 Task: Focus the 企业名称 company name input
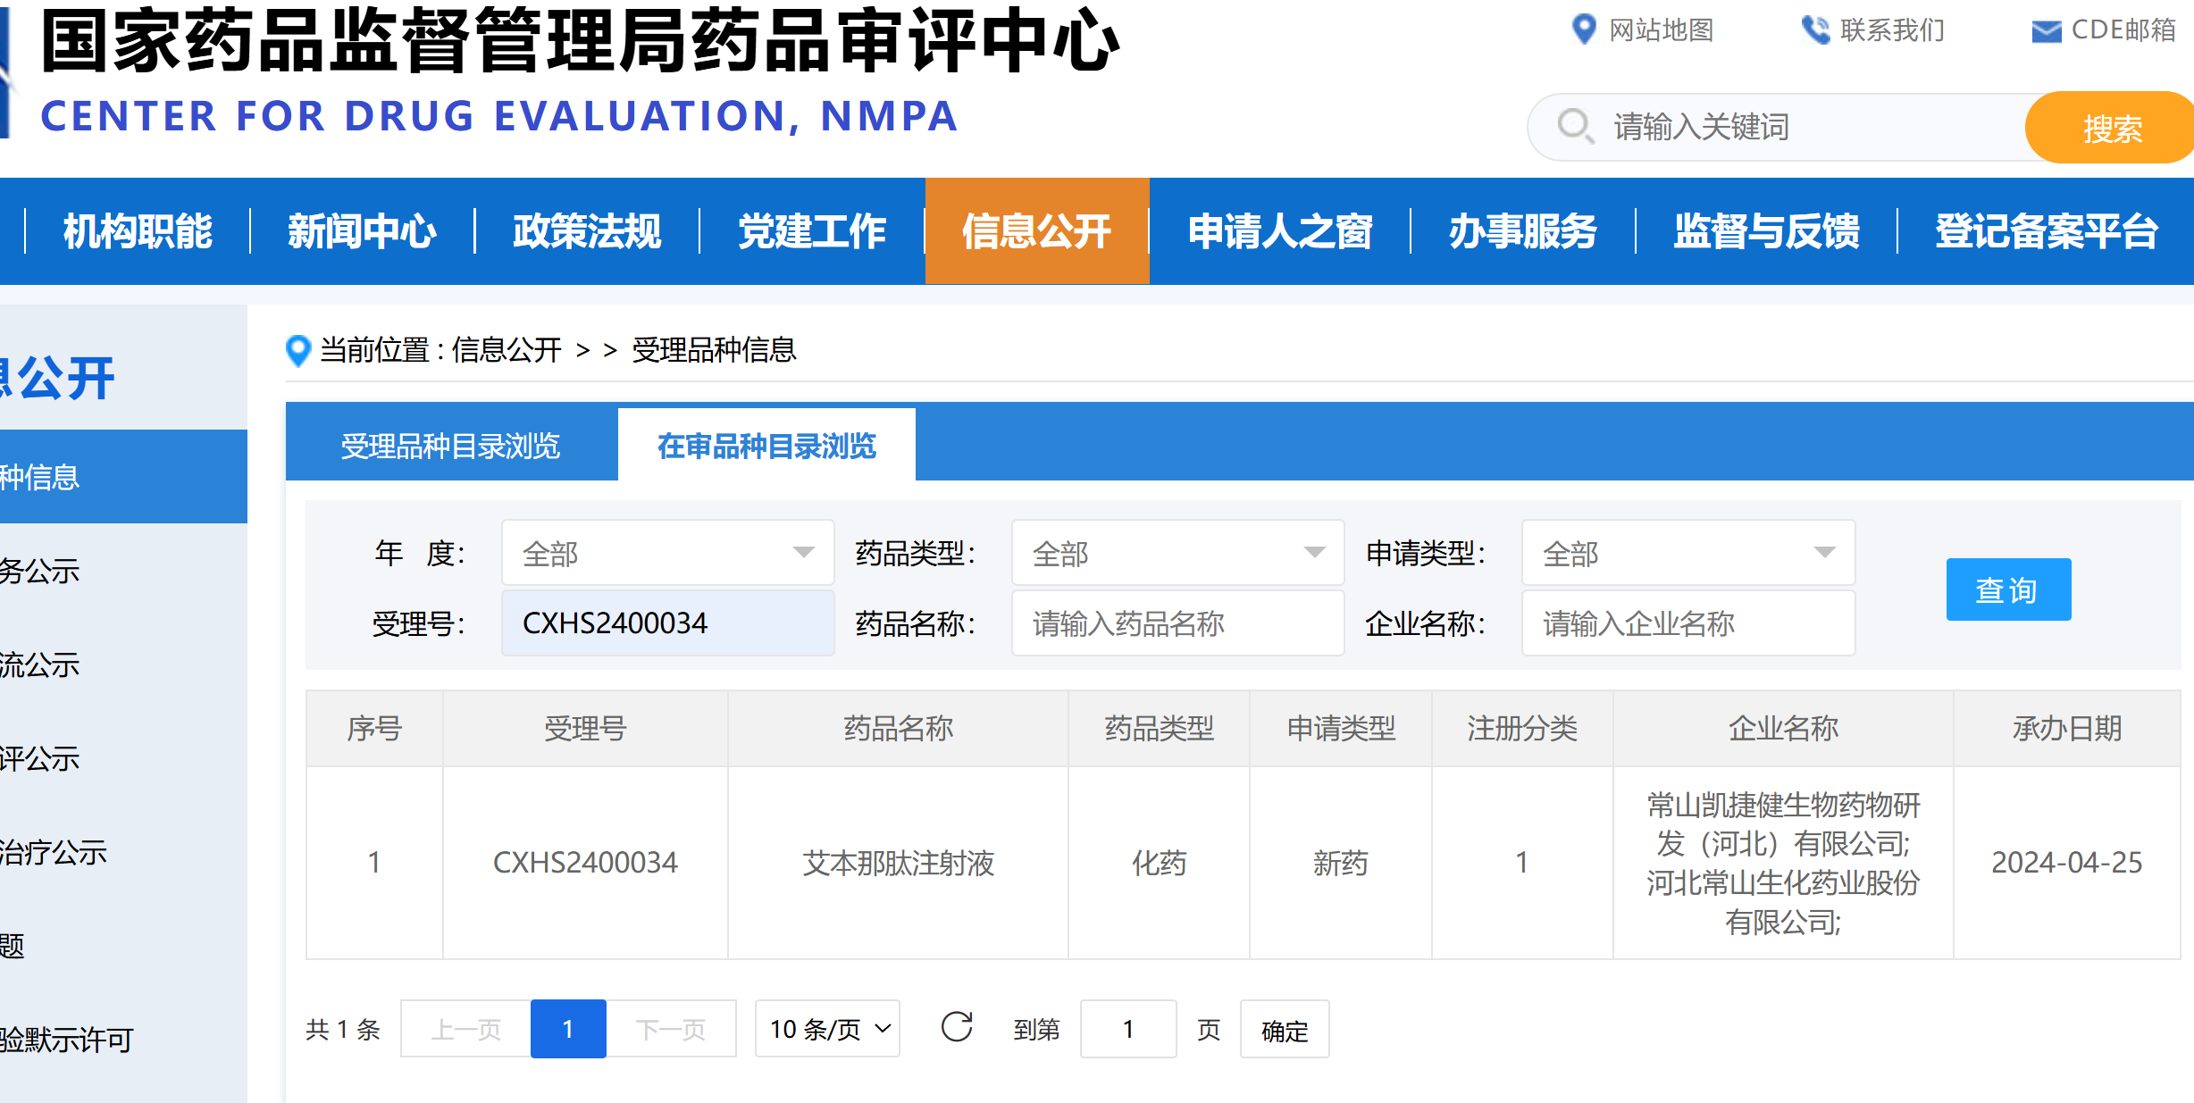[1687, 623]
